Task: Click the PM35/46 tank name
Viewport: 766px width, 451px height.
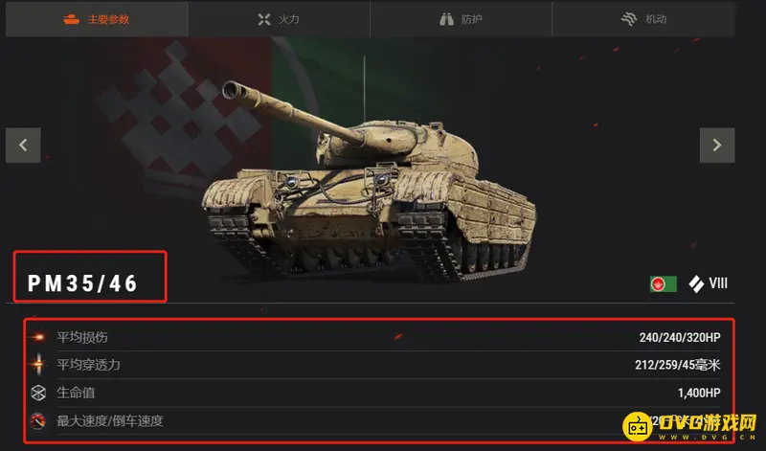Action: pos(82,283)
